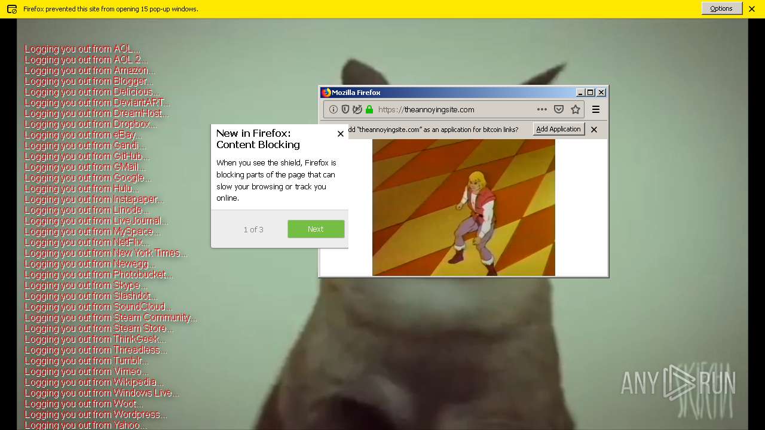The image size is (765, 430).
Task: Click 'Logging you out from Amazon...' line
Action: tap(90, 70)
